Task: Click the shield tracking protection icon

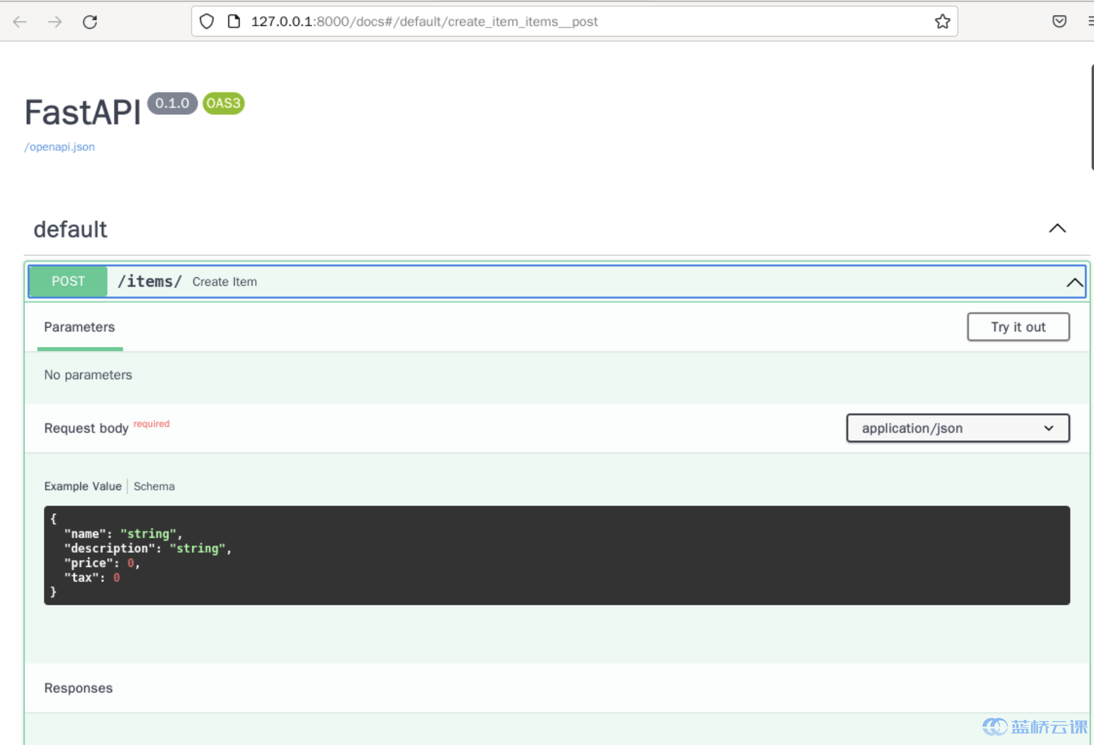Action: (x=207, y=22)
